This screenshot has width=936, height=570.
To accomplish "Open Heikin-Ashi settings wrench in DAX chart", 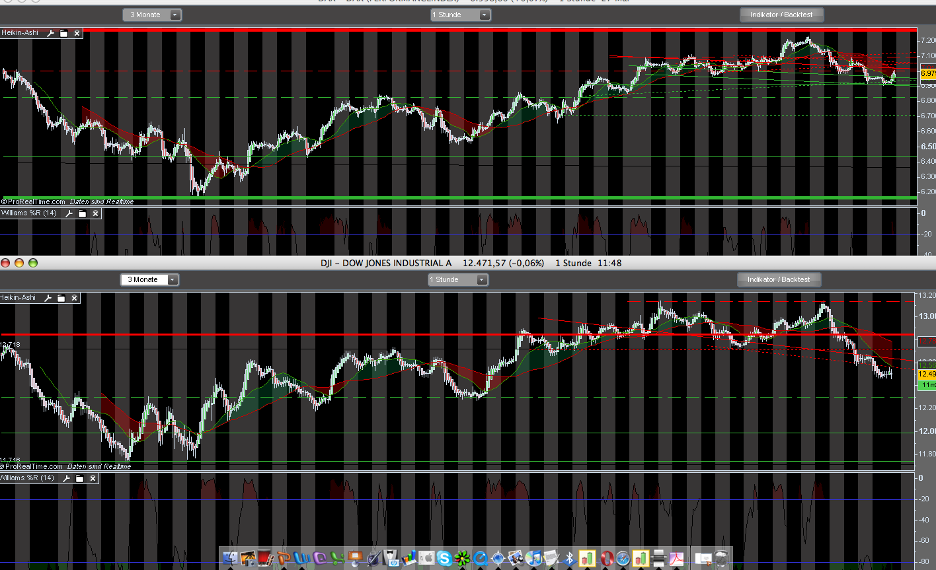I will (x=50, y=32).
